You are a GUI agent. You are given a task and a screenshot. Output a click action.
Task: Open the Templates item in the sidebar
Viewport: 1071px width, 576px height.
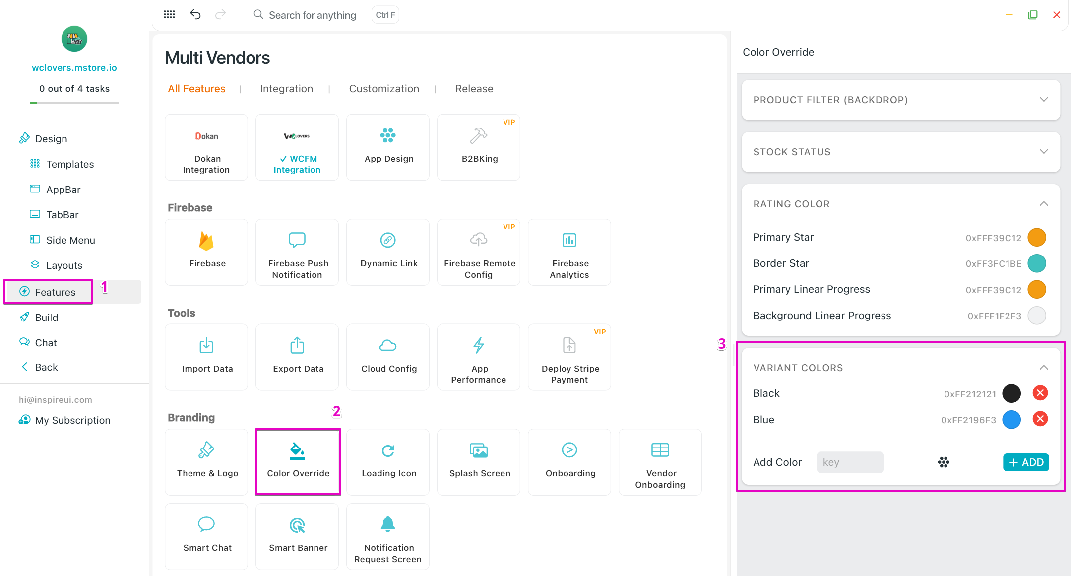(x=69, y=164)
